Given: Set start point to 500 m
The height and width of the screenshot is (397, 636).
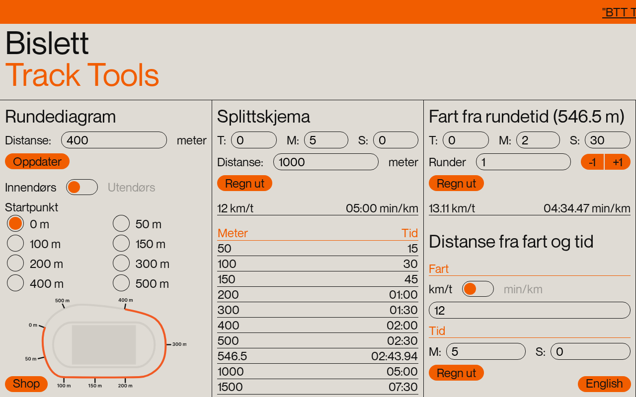Looking at the screenshot, I should (121, 283).
